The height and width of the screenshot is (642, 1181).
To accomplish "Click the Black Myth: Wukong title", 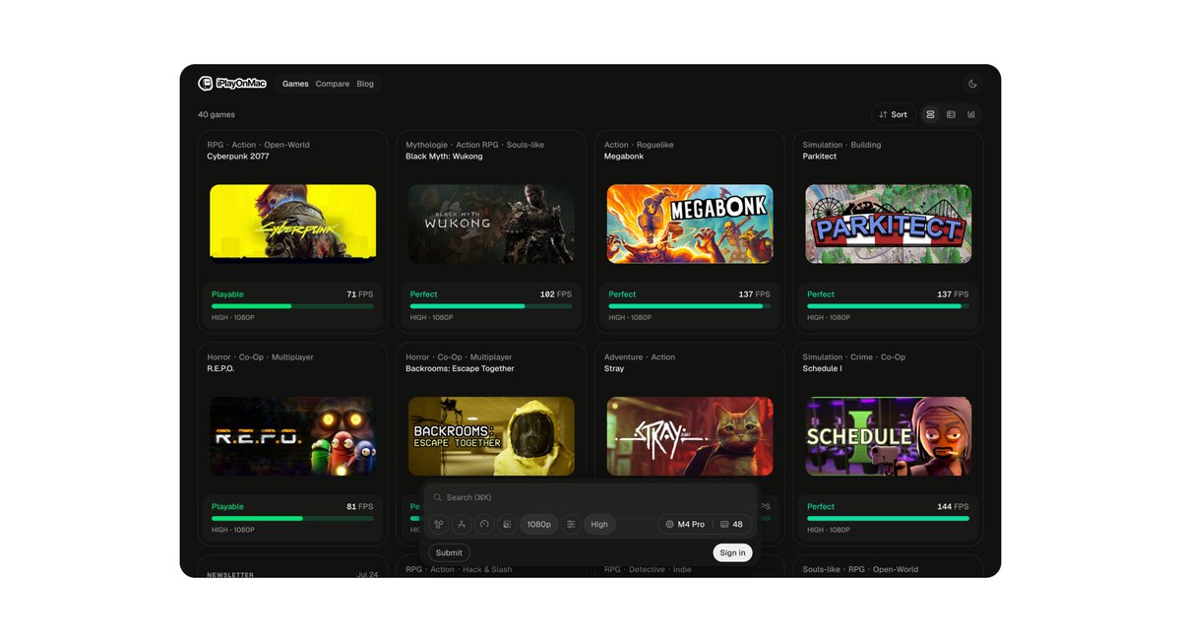I will point(444,157).
